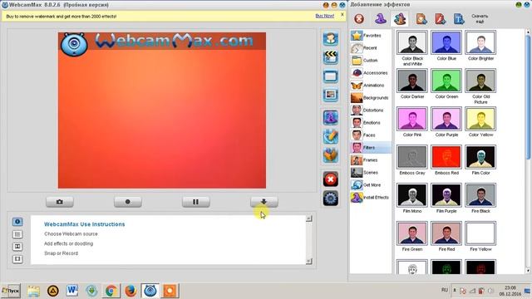Image resolution: width=532 pixels, height=299 pixels.
Task: Open Accessories effects category
Action: [x=371, y=73]
